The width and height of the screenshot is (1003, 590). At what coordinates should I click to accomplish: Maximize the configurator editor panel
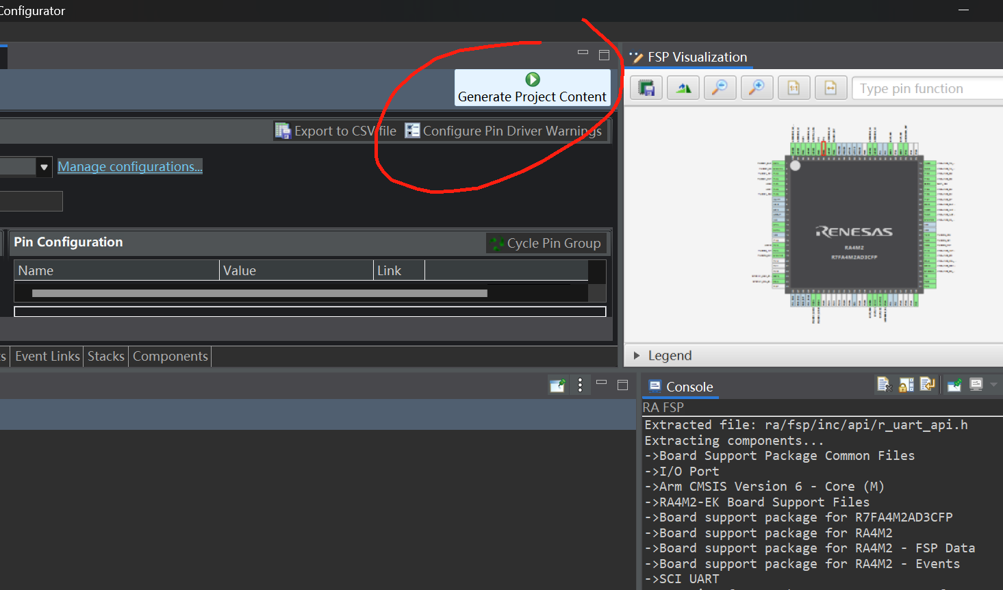604,55
